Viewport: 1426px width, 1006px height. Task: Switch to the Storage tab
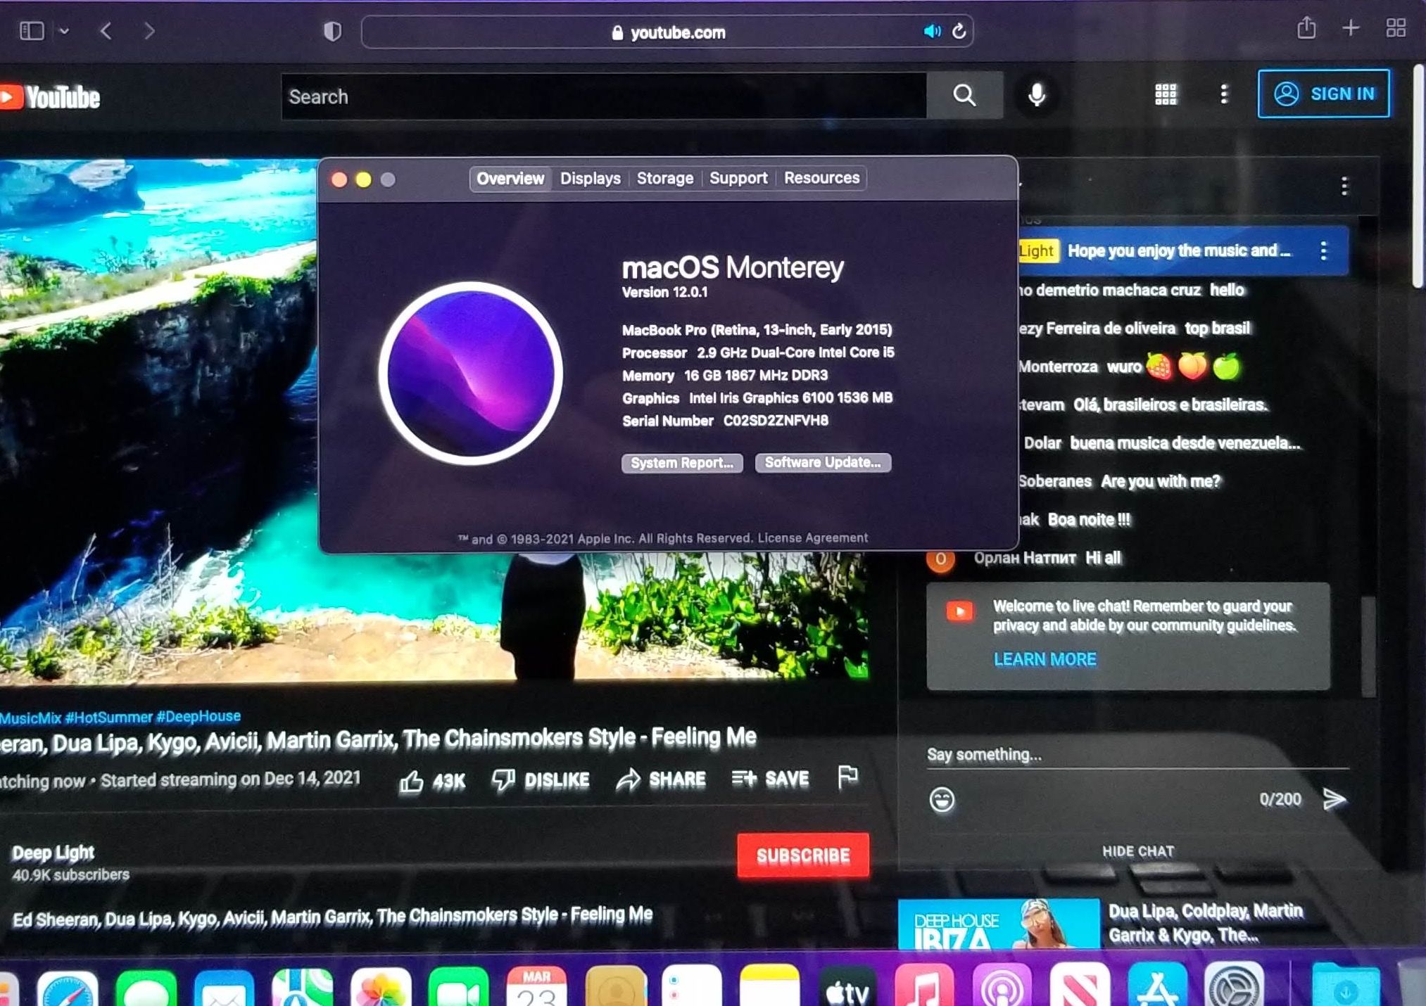[664, 179]
